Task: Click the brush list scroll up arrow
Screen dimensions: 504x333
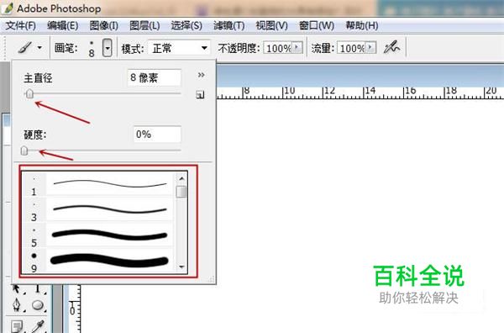Action: pyautogui.click(x=181, y=178)
